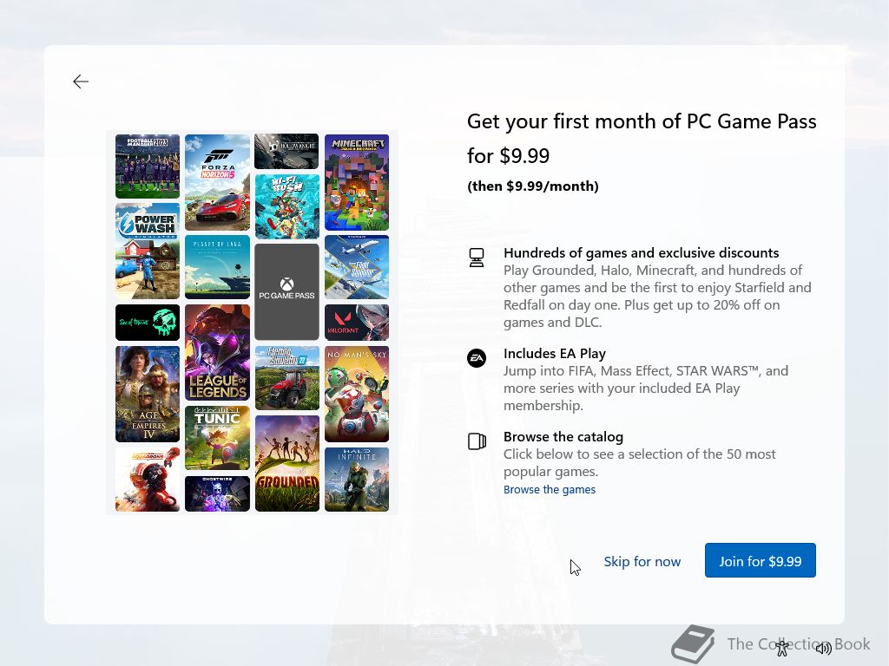The image size is (889, 666).
Task: Click the Jump into FIFA, Mass Effect description
Action: 646,388
